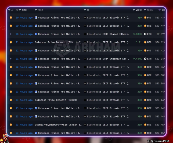
Task: Click BlackRock logo in the $86.62K row
Action: pyautogui.click(x=85, y=42)
